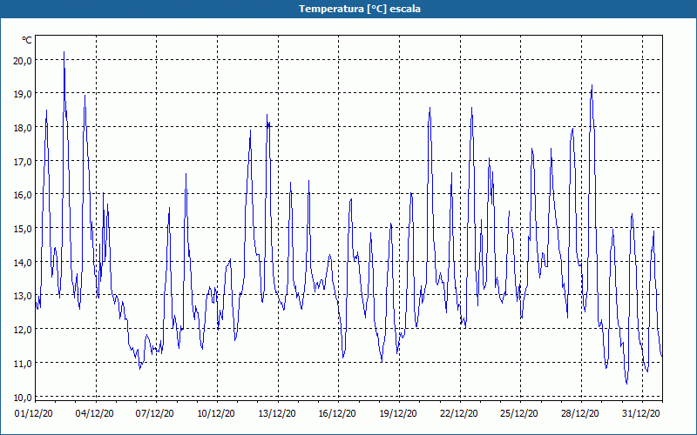Select the 11,0 y-axis label
The height and width of the screenshot is (435, 697).
point(23,363)
